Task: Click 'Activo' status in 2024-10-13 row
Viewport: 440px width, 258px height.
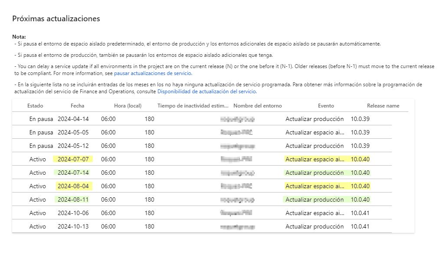Action: pyautogui.click(x=38, y=227)
